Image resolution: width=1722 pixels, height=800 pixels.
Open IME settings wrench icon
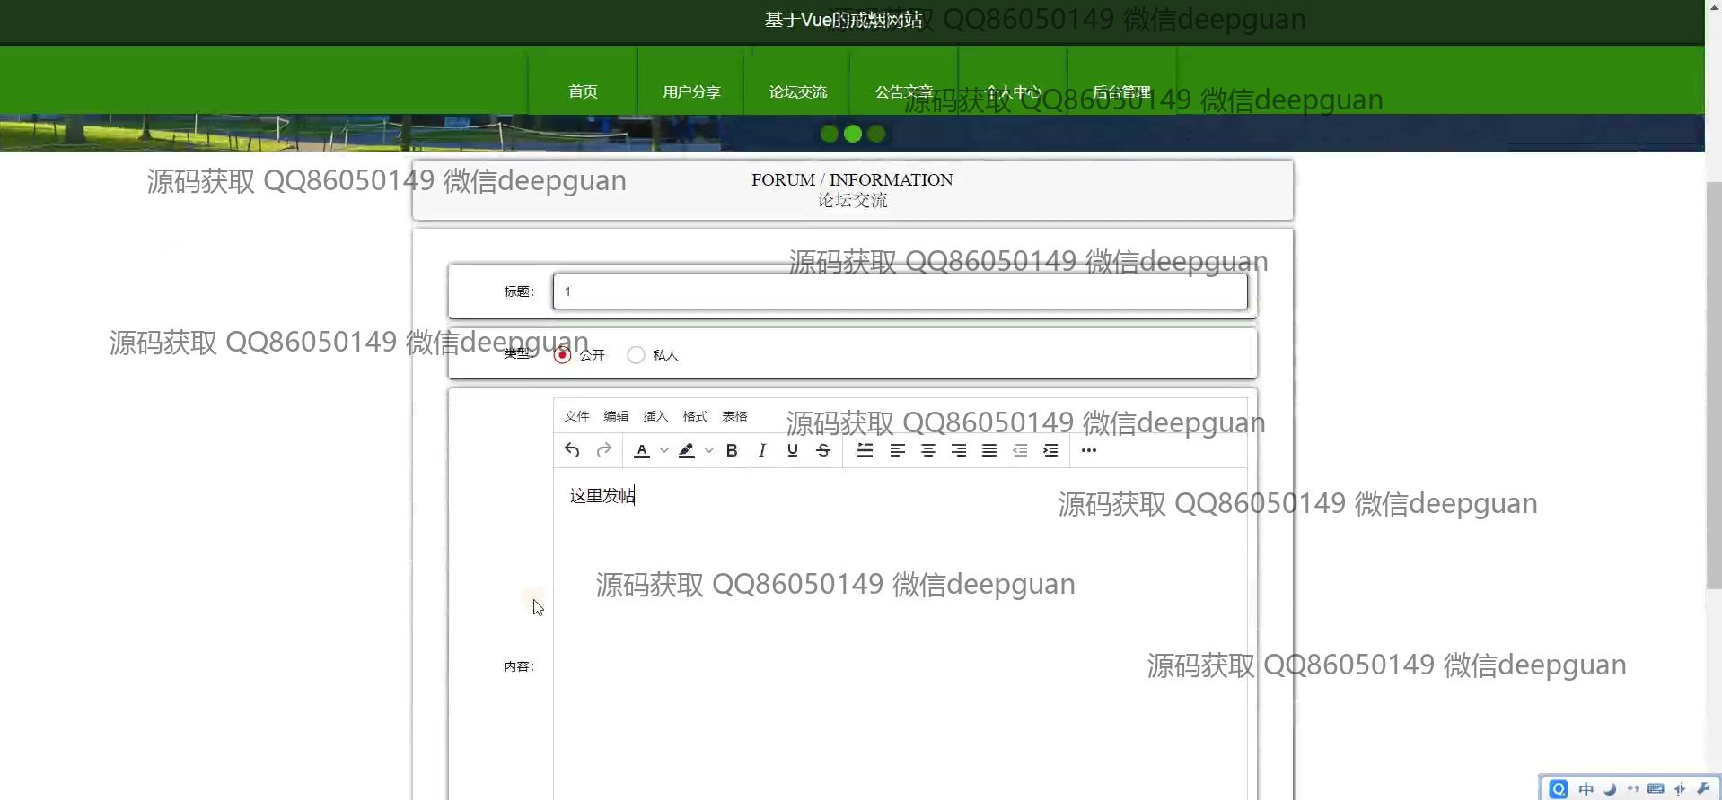[1704, 789]
